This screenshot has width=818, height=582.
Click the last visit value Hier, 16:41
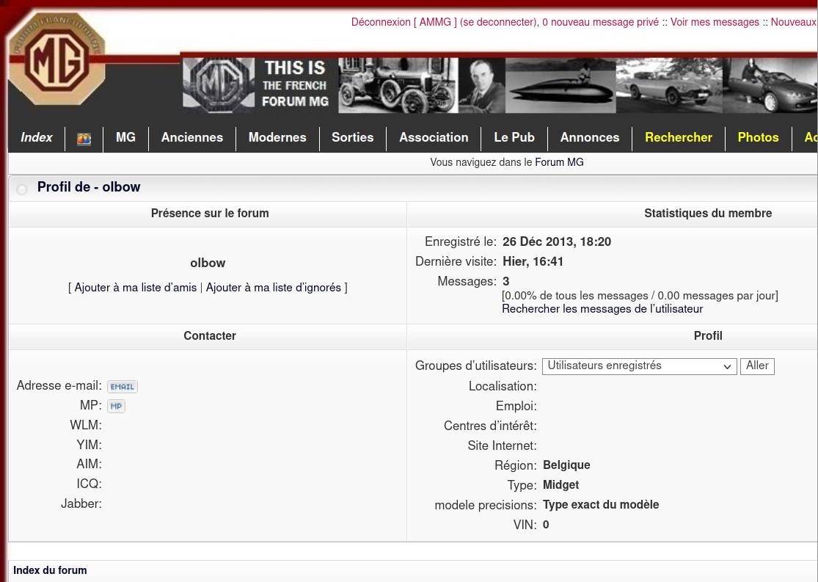click(533, 261)
